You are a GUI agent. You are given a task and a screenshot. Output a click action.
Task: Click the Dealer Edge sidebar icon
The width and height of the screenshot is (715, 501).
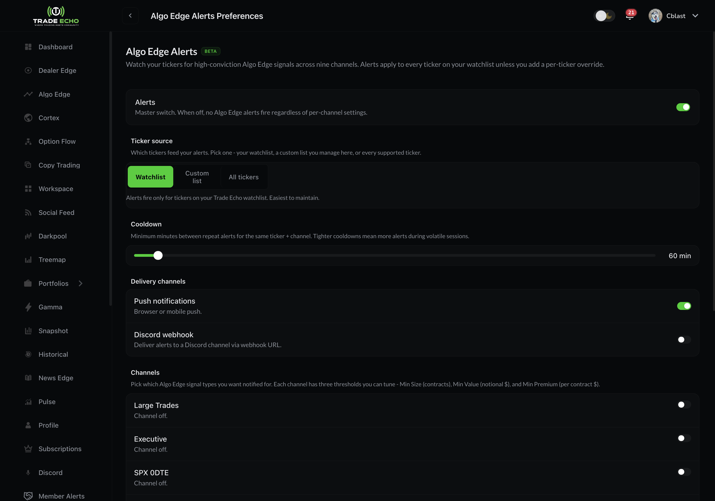click(x=28, y=71)
